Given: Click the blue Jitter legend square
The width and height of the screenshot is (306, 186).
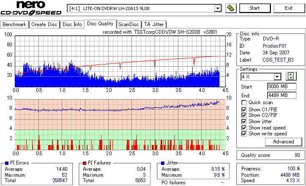Looking at the screenshot, I should tap(163, 163).
